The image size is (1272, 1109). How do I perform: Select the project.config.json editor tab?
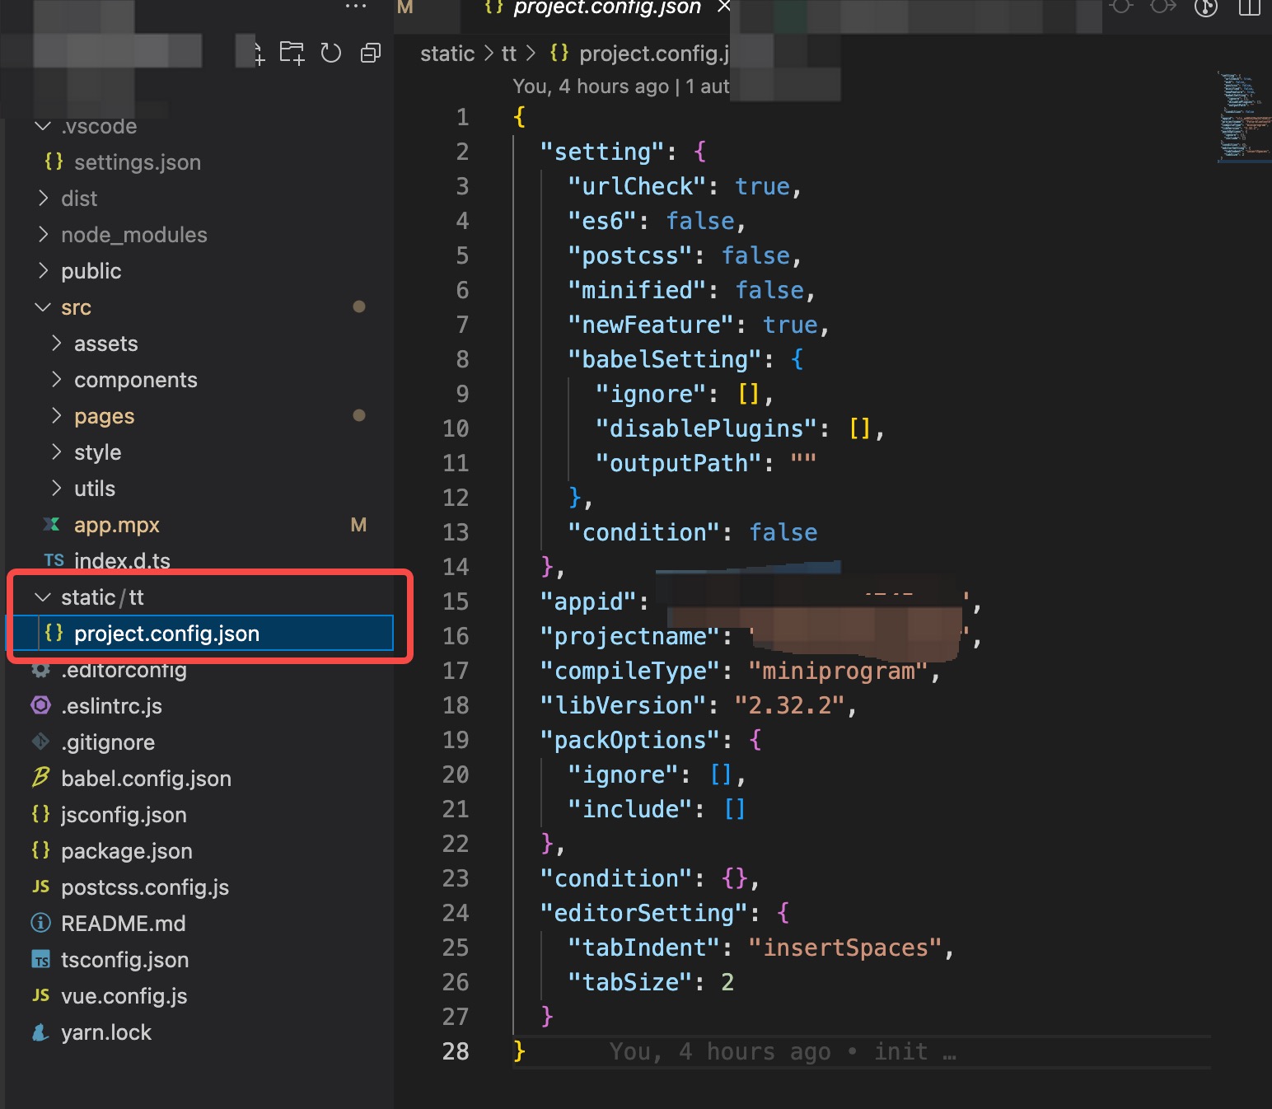(x=607, y=8)
